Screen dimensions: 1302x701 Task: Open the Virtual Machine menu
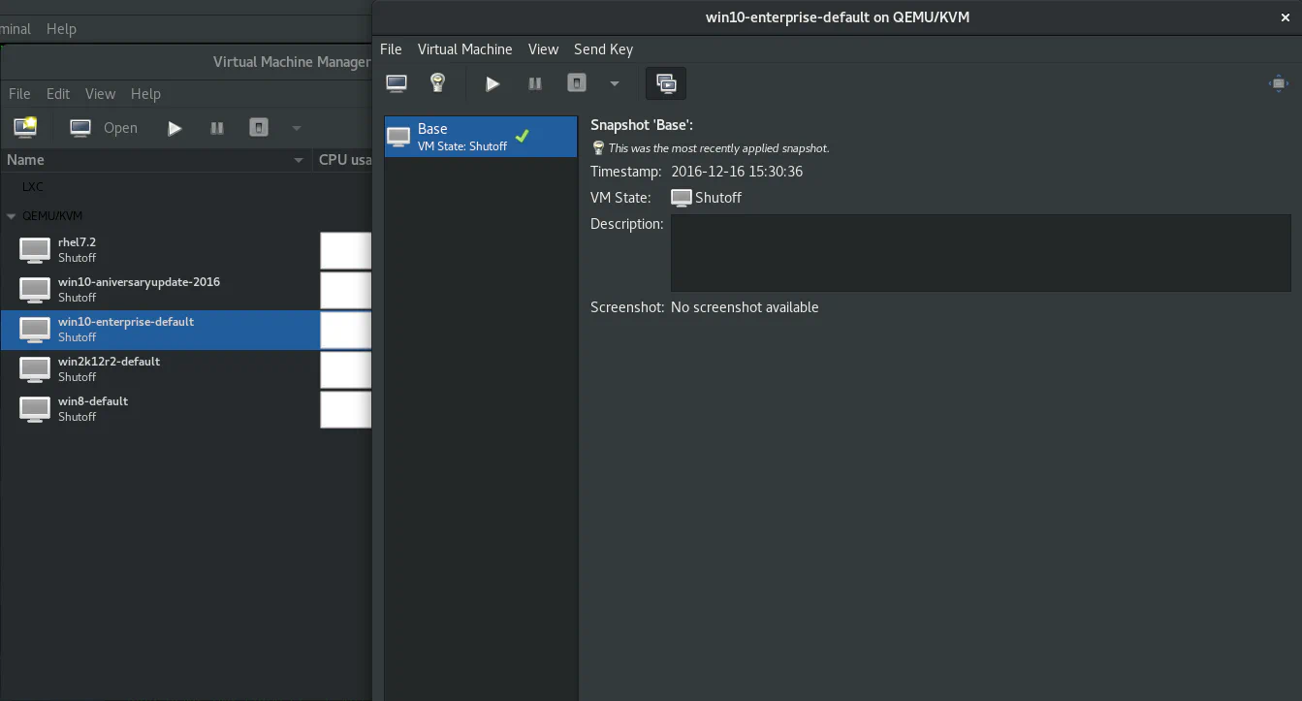coord(464,49)
